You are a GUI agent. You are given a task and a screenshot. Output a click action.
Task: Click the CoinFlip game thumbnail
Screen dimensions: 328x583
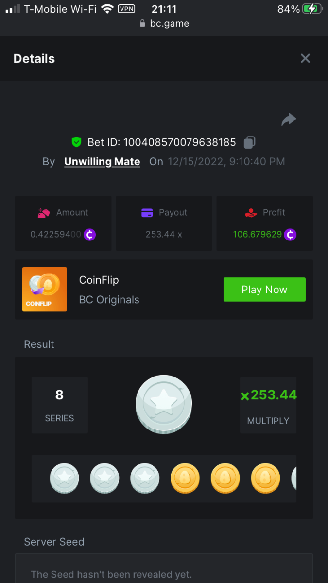point(45,290)
